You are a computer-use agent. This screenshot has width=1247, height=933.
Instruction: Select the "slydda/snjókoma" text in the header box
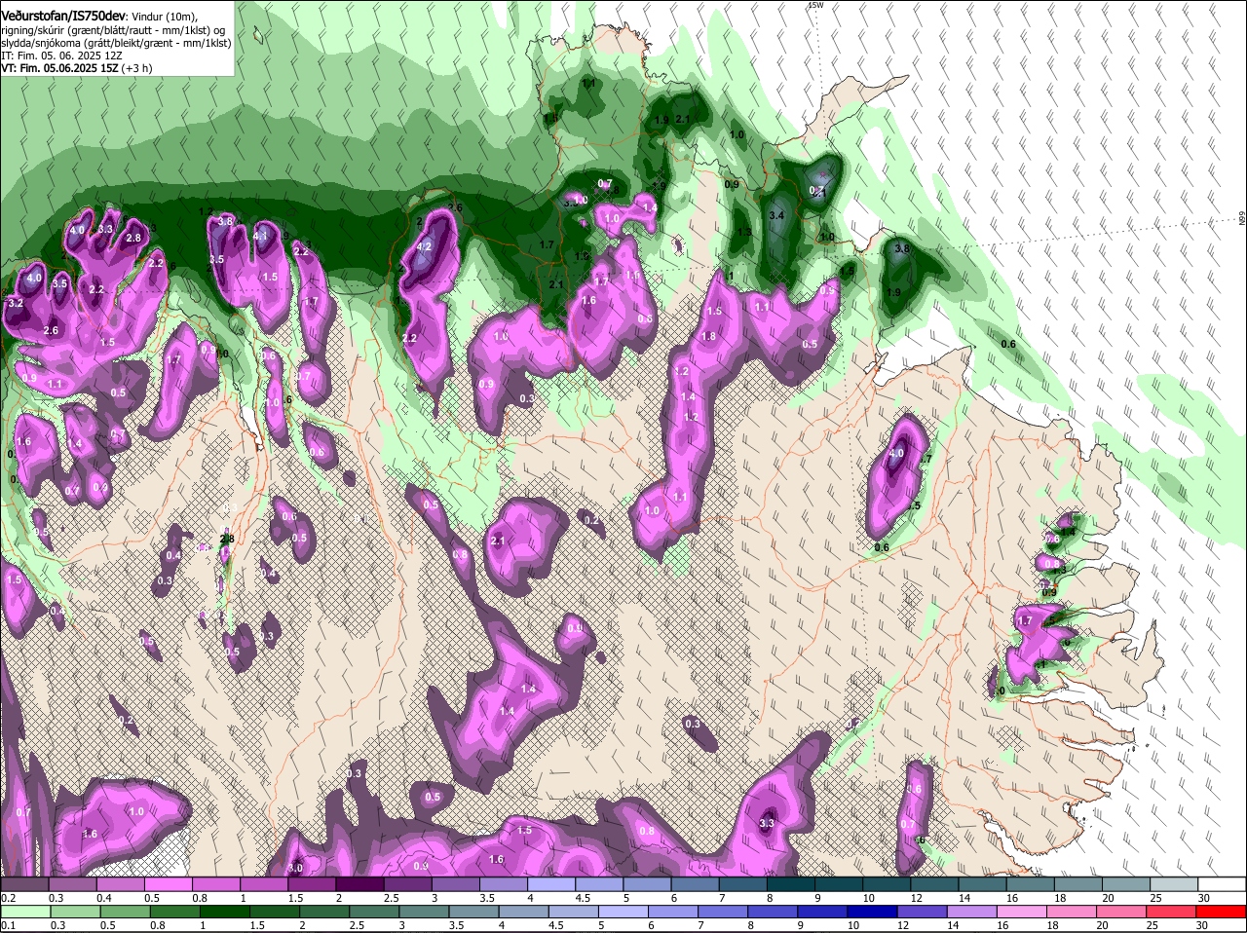click(39, 43)
